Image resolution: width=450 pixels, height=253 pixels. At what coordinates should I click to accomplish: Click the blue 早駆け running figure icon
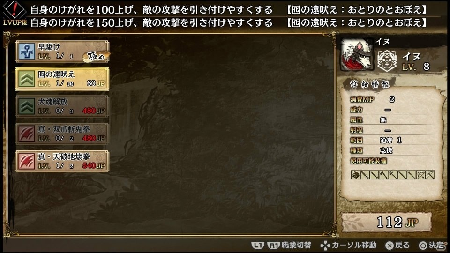point(27,52)
